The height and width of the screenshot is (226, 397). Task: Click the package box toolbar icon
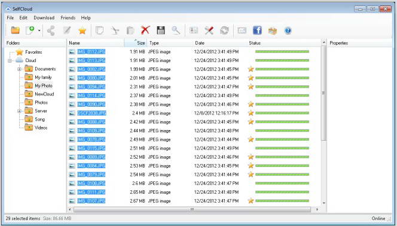pos(273,30)
